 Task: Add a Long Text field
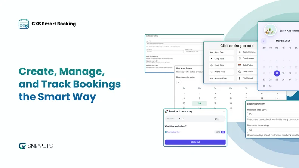(221, 59)
